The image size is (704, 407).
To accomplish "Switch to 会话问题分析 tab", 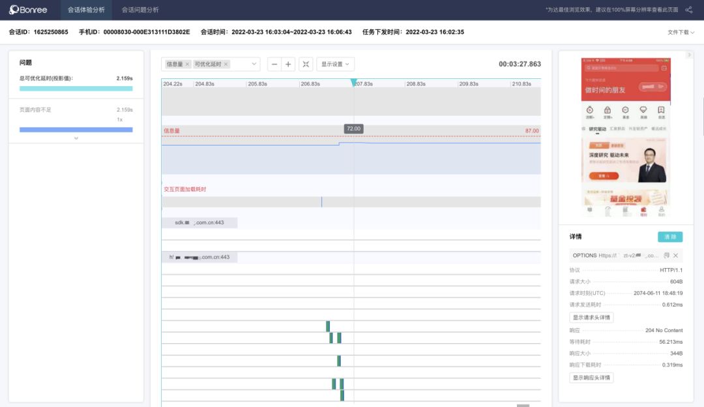I will pos(140,10).
